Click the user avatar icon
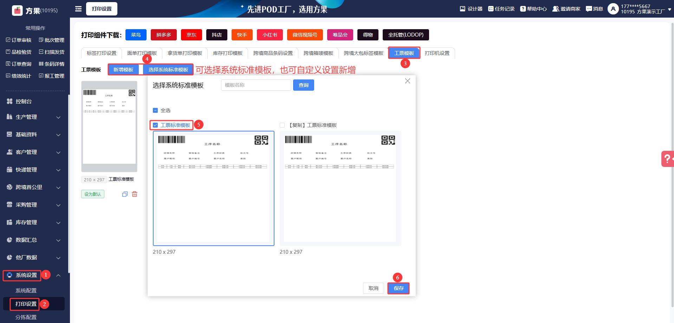This screenshot has height=323, width=674. point(613,9)
